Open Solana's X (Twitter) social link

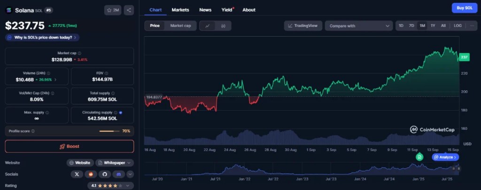(77, 174)
